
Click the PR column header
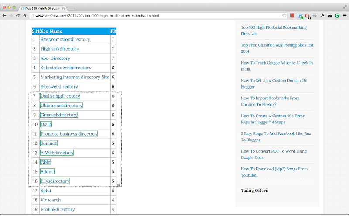tap(113, 31)
